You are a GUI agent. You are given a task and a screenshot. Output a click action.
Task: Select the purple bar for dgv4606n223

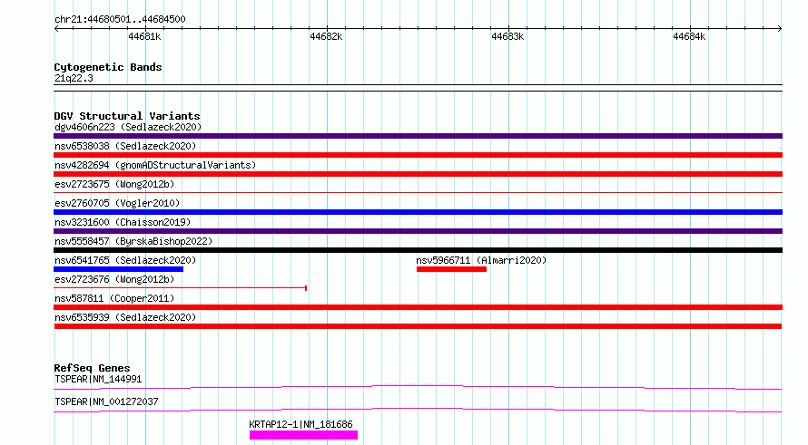click(x=418, y=136)
